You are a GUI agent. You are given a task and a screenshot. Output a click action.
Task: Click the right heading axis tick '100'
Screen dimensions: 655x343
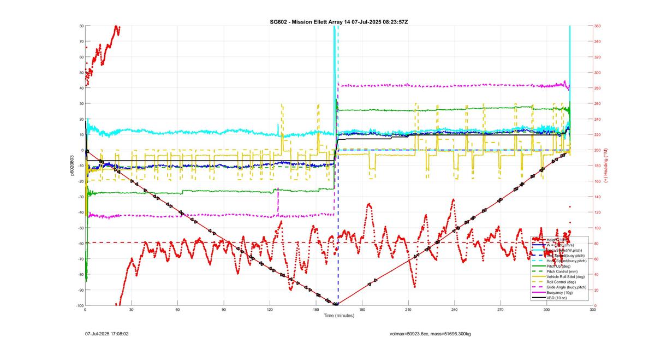pos(597,228)
